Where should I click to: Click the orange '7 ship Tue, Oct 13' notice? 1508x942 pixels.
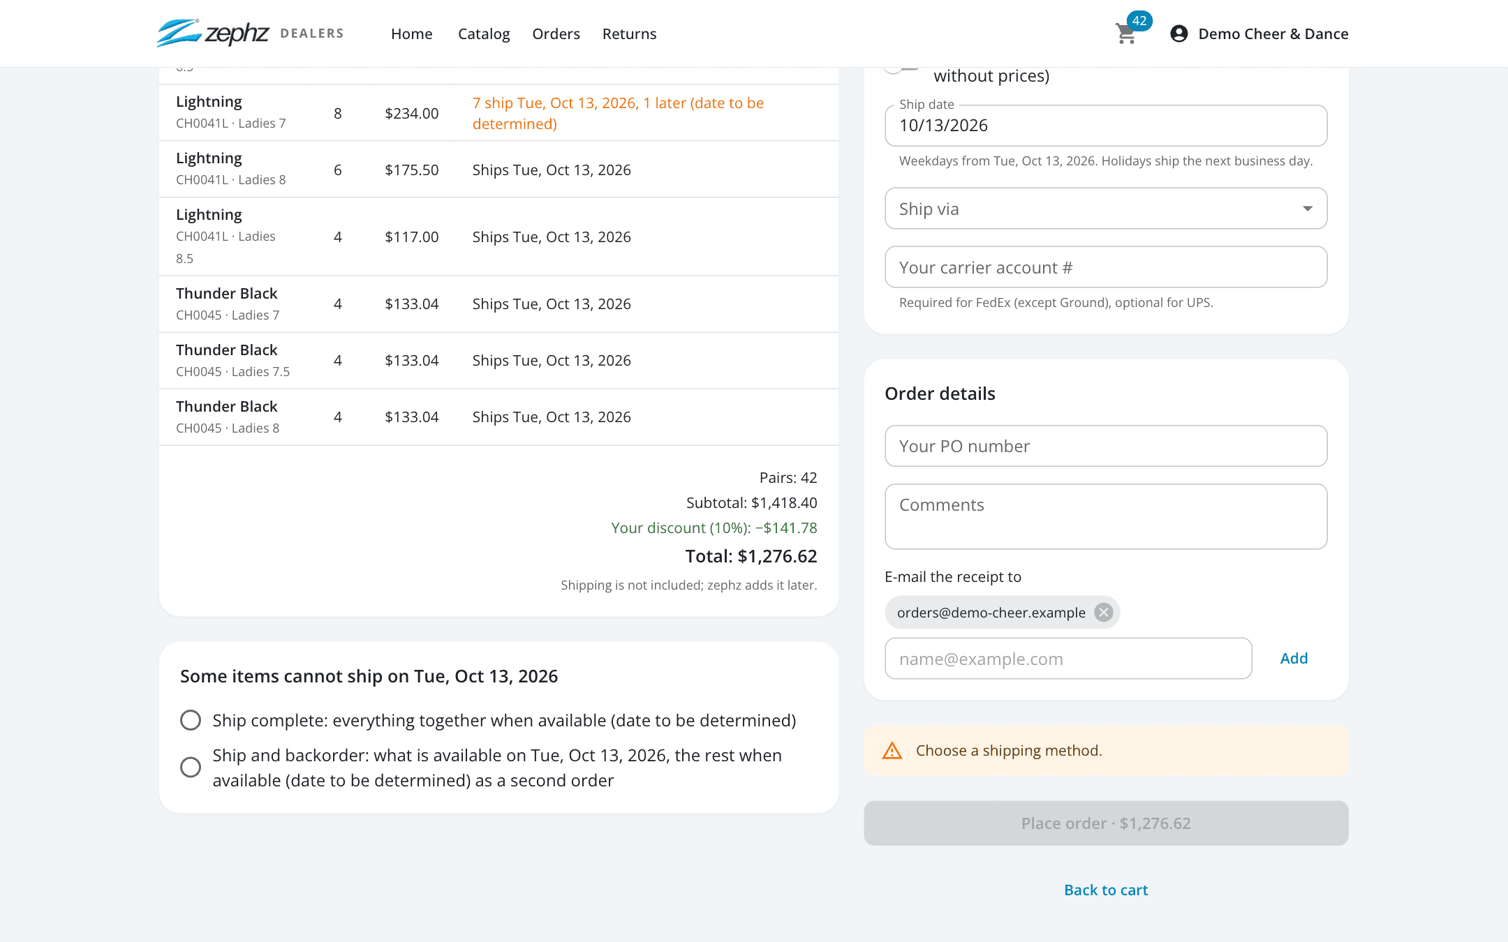(x=618, y=113)
